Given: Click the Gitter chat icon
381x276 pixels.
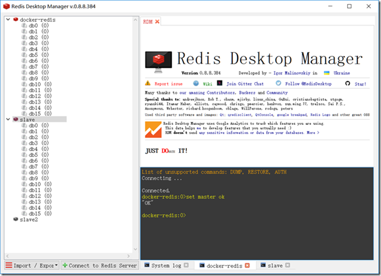Looking at the screenshot, I should tap(220, 83).
